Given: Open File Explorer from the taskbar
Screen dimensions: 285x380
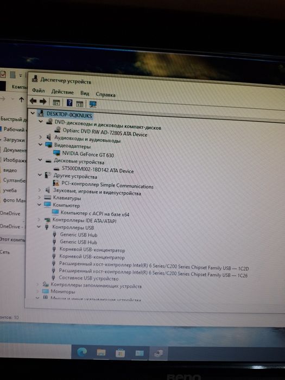Looking at the screenshot, I should coord(102,353).
